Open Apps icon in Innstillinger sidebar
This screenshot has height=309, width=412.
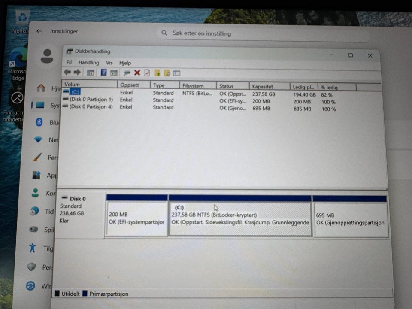[36, 175]
